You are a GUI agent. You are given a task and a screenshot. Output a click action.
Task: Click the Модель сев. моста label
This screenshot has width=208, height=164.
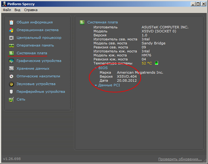click(110, 43)
